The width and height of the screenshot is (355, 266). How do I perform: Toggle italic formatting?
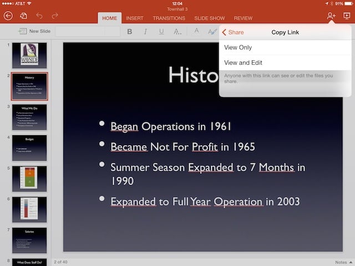(x=145, y=32)
